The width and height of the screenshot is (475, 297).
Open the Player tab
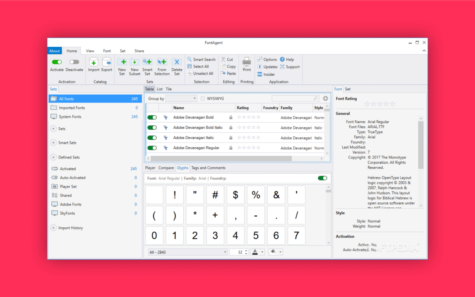[x=150, y=168]
